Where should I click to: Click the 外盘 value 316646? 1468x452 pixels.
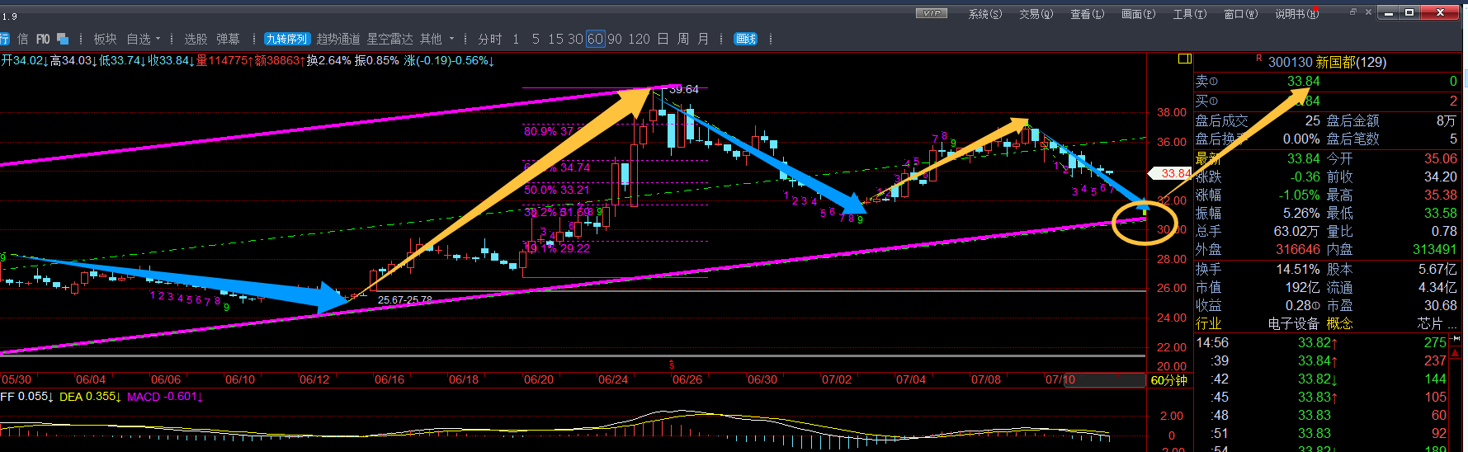[1298, 249]
